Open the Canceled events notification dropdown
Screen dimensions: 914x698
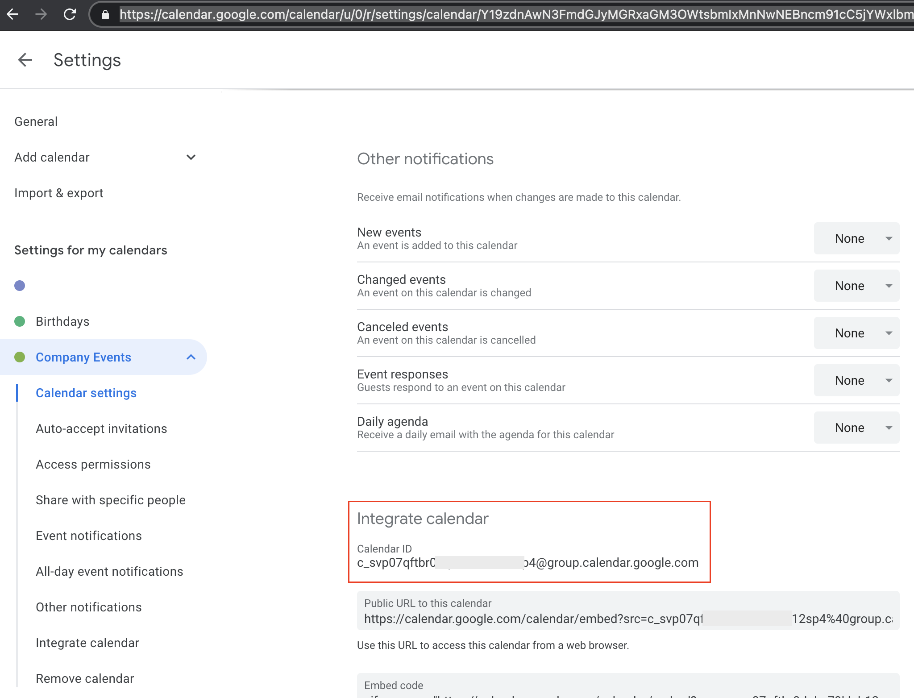(x=856, y=333)
